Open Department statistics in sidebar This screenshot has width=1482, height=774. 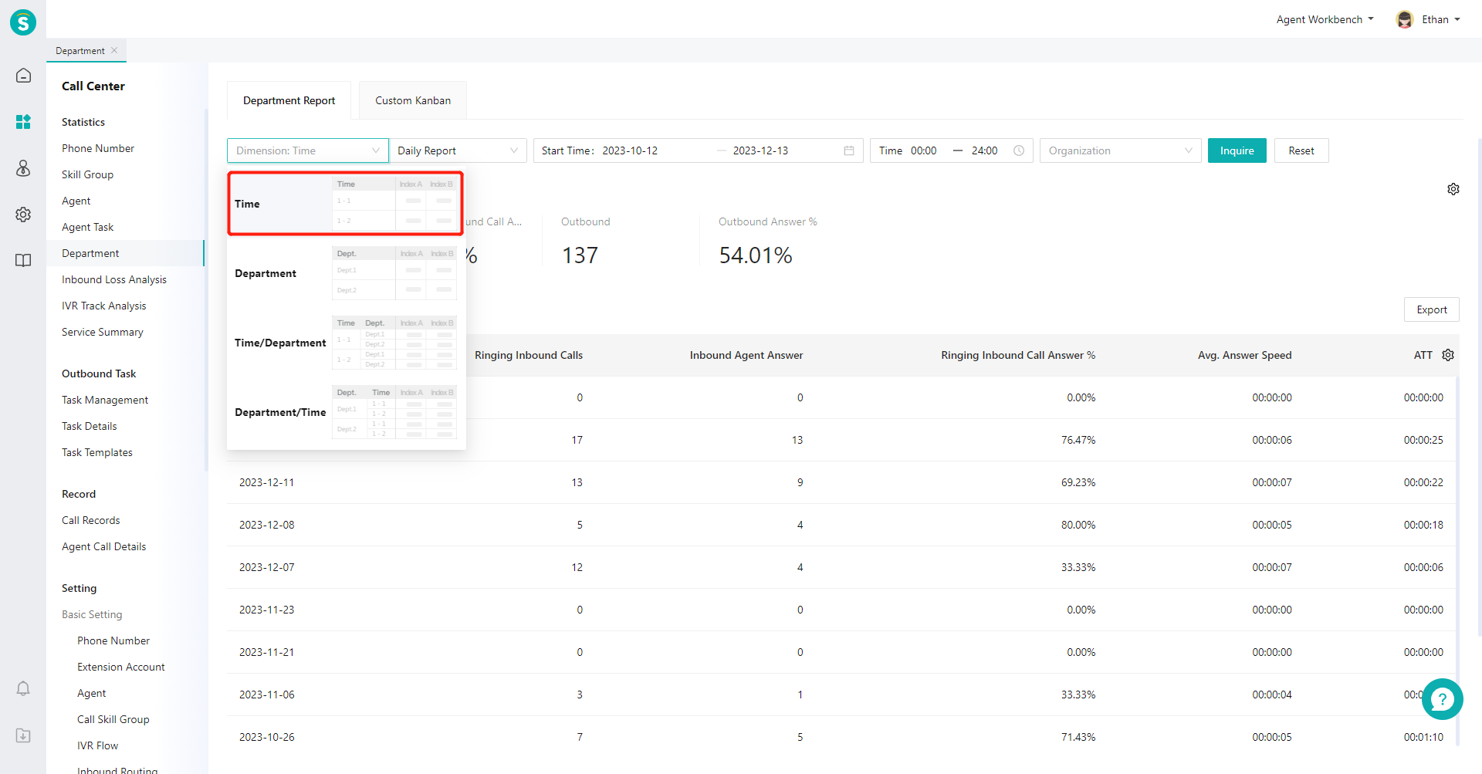[90, 253]
